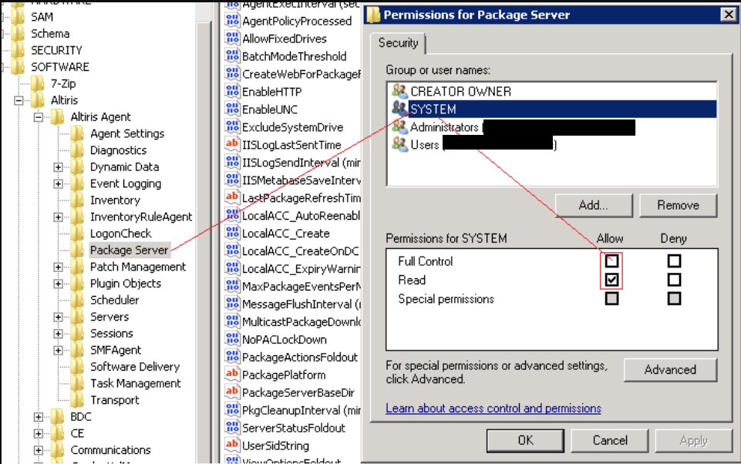Click the Package Server folder icon
The image size is (741, 464).
pos(78,250)
